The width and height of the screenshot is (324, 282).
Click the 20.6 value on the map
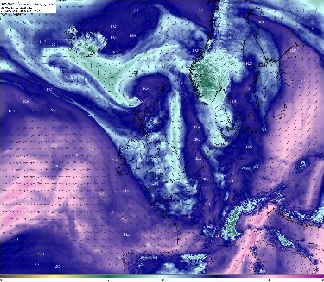point(26,101)
